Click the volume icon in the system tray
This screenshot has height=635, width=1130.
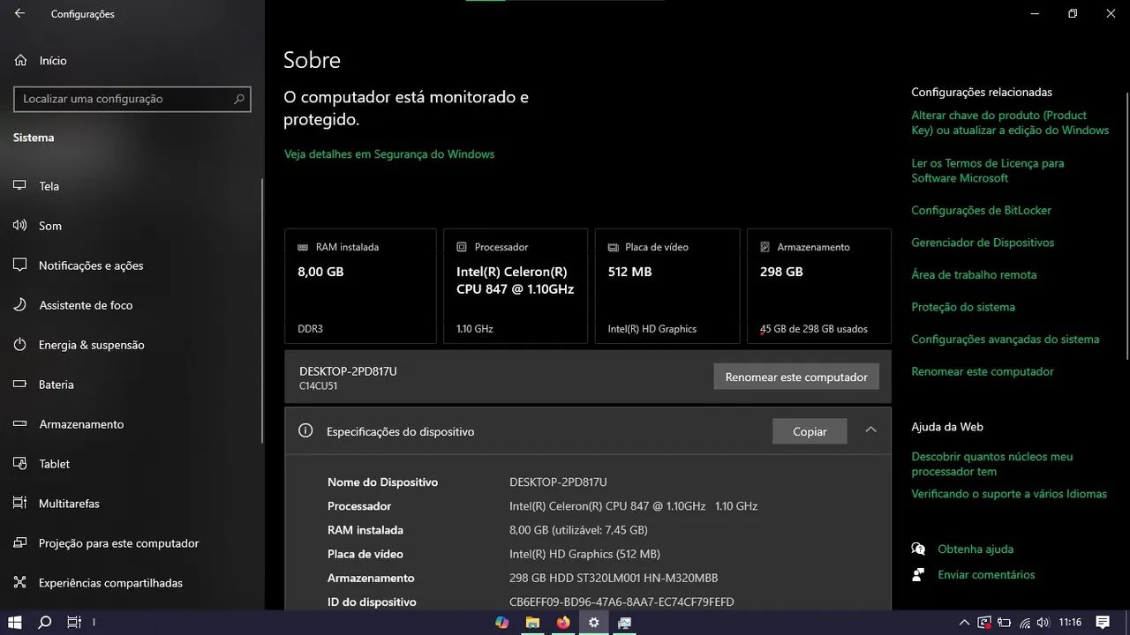pos(1045,623)
